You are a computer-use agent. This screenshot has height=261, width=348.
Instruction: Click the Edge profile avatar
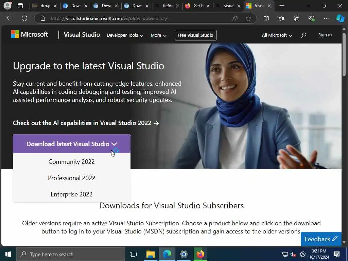pyautogui.click(x=7, y=5)
